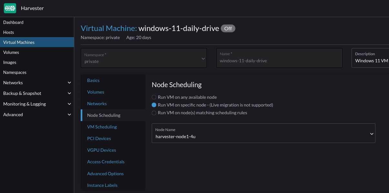This screenshot has width=389, height=193.
Task: Open the Volumes configuration tab
Action: (96, 92)
